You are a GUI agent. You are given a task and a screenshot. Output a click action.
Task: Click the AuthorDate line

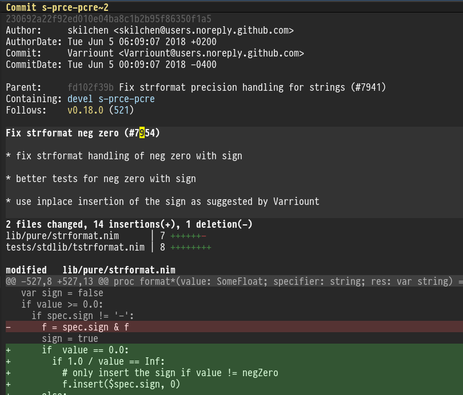(111, 42)
